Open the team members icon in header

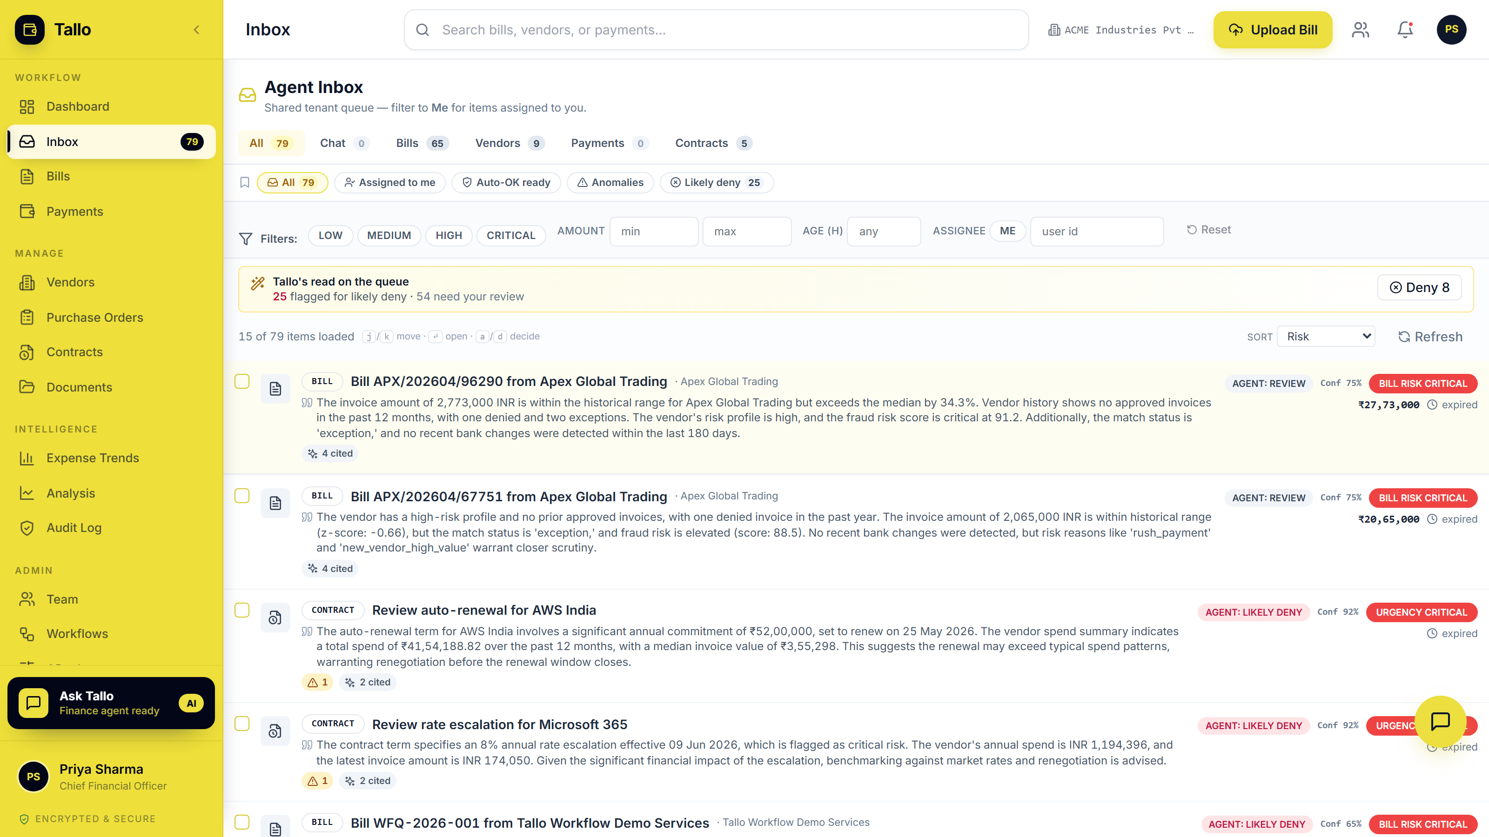click(1361, 29)
